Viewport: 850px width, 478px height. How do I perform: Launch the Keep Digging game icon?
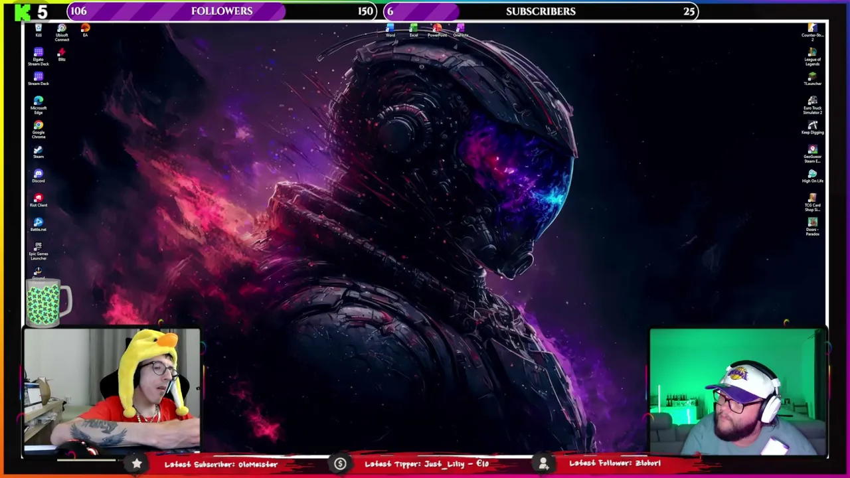tap(812, 127)
